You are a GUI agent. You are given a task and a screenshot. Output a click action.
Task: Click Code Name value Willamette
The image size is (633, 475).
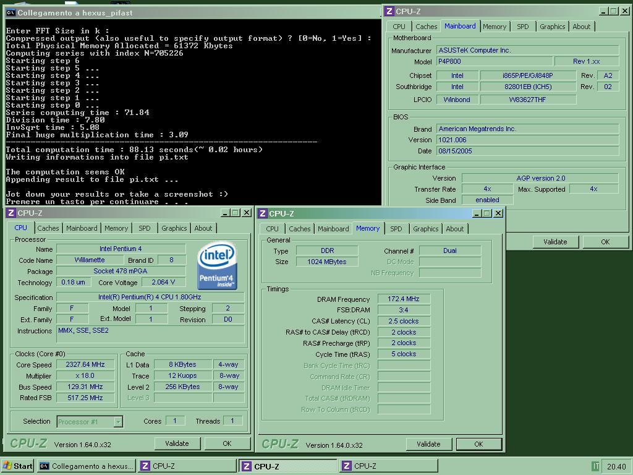[90, 260]
